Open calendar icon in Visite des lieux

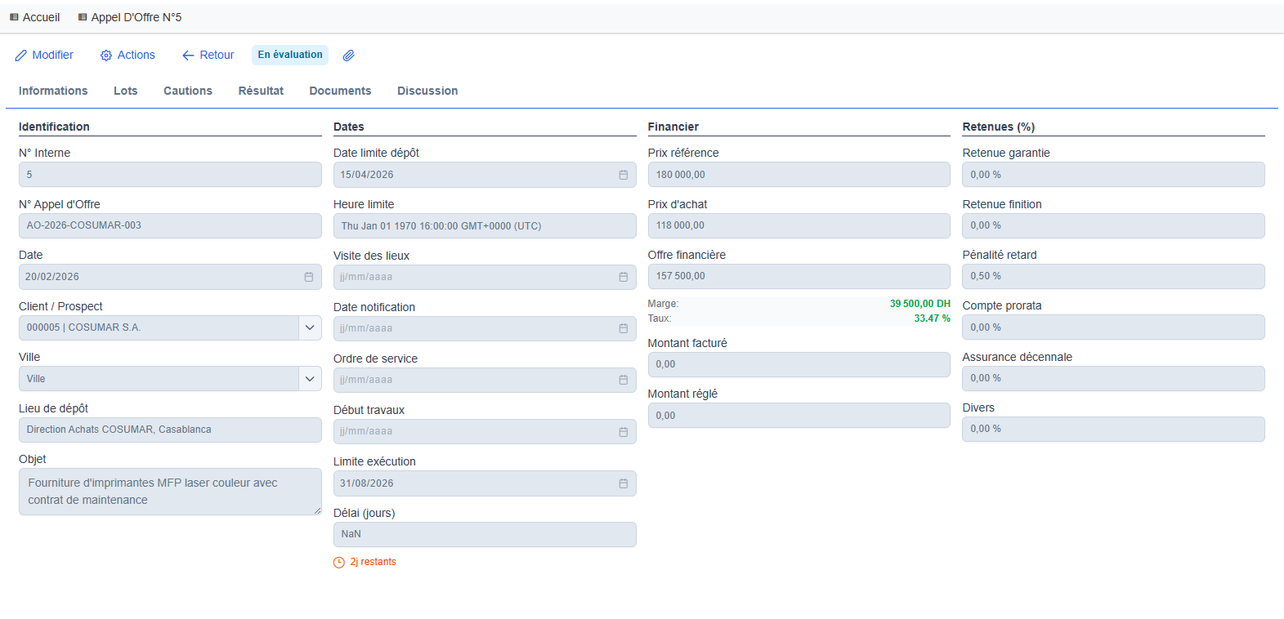coord(623,277)
